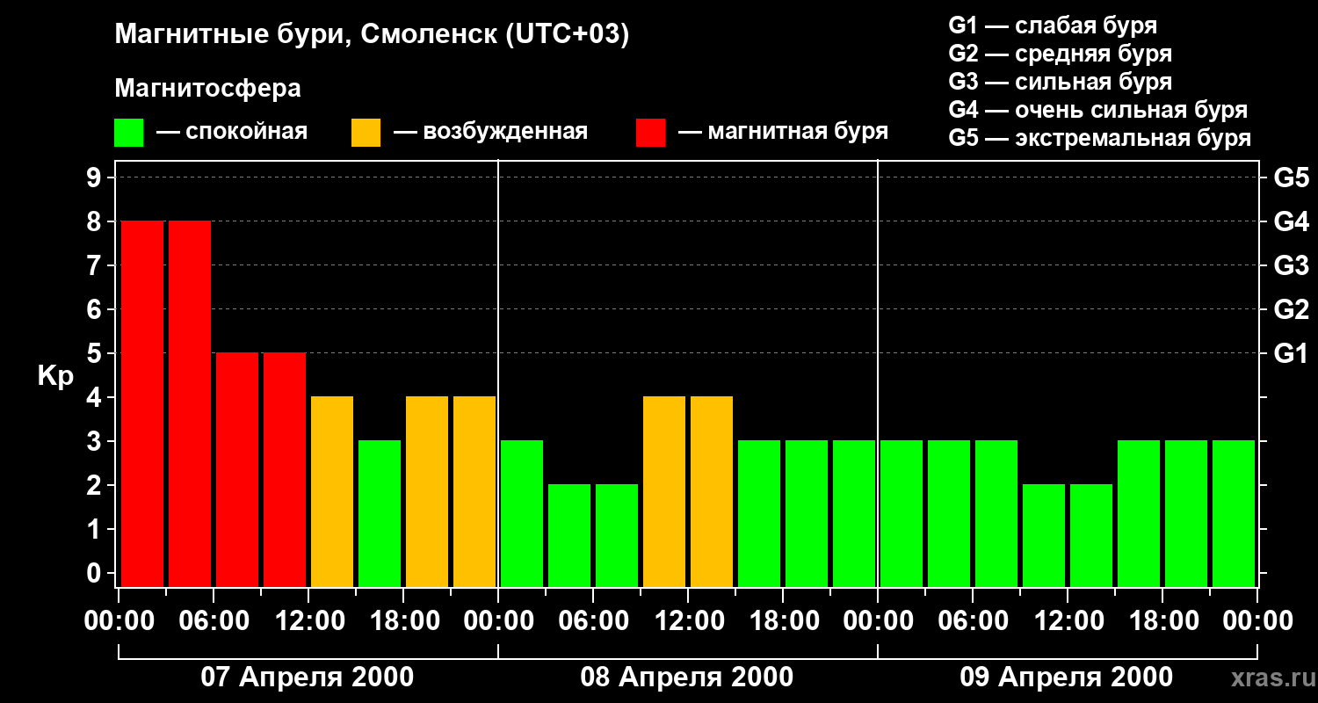Select 'G4 — очень сильная буря' legend text
This screenshot has height=703, width=1318.
pyautogui.click(x=1097, y=111)
